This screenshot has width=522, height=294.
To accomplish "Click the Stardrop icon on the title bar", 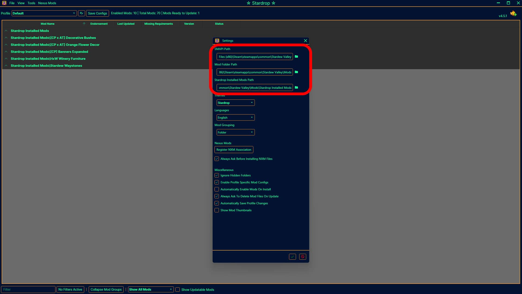I will click(x=4, y=3).
